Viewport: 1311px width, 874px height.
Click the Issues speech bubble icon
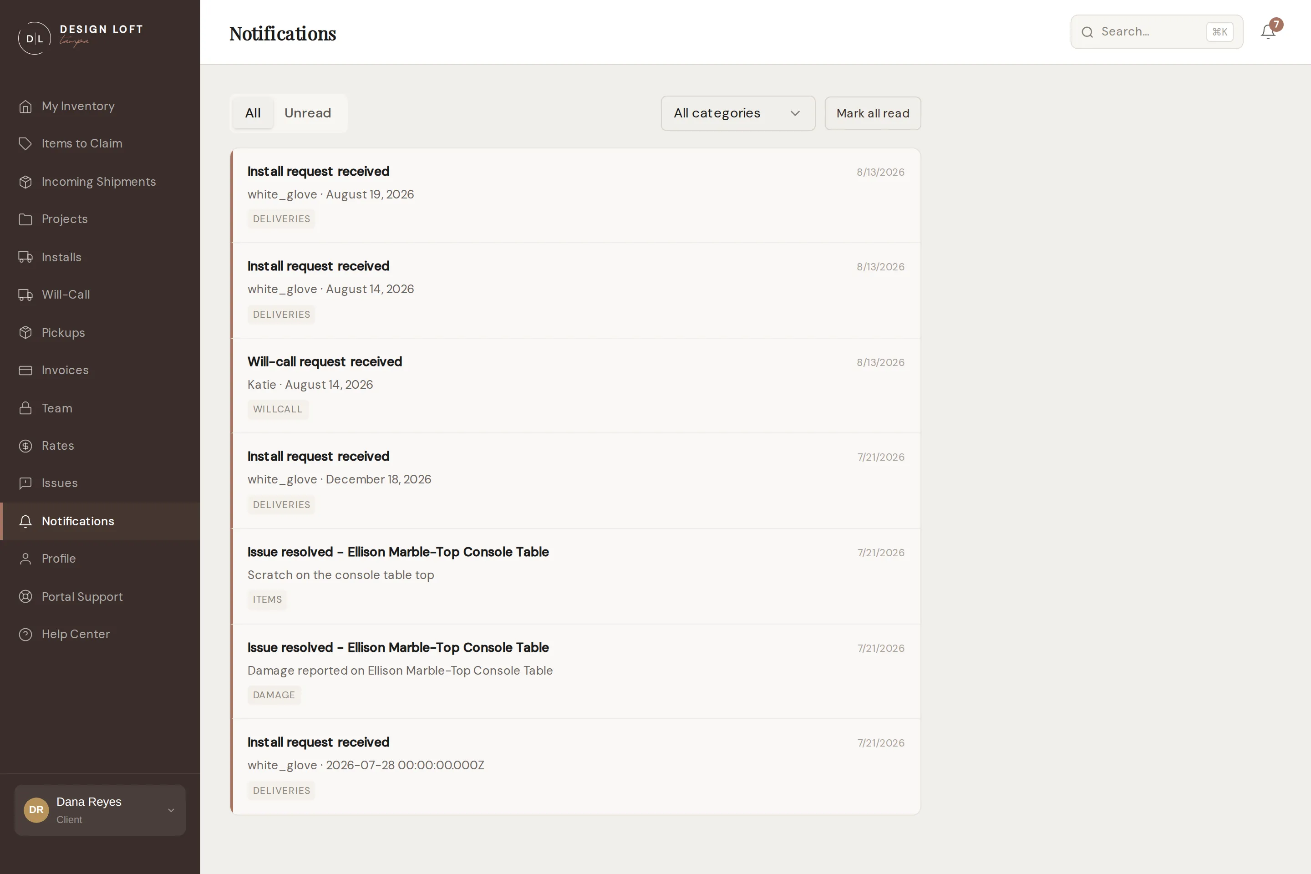25,483
